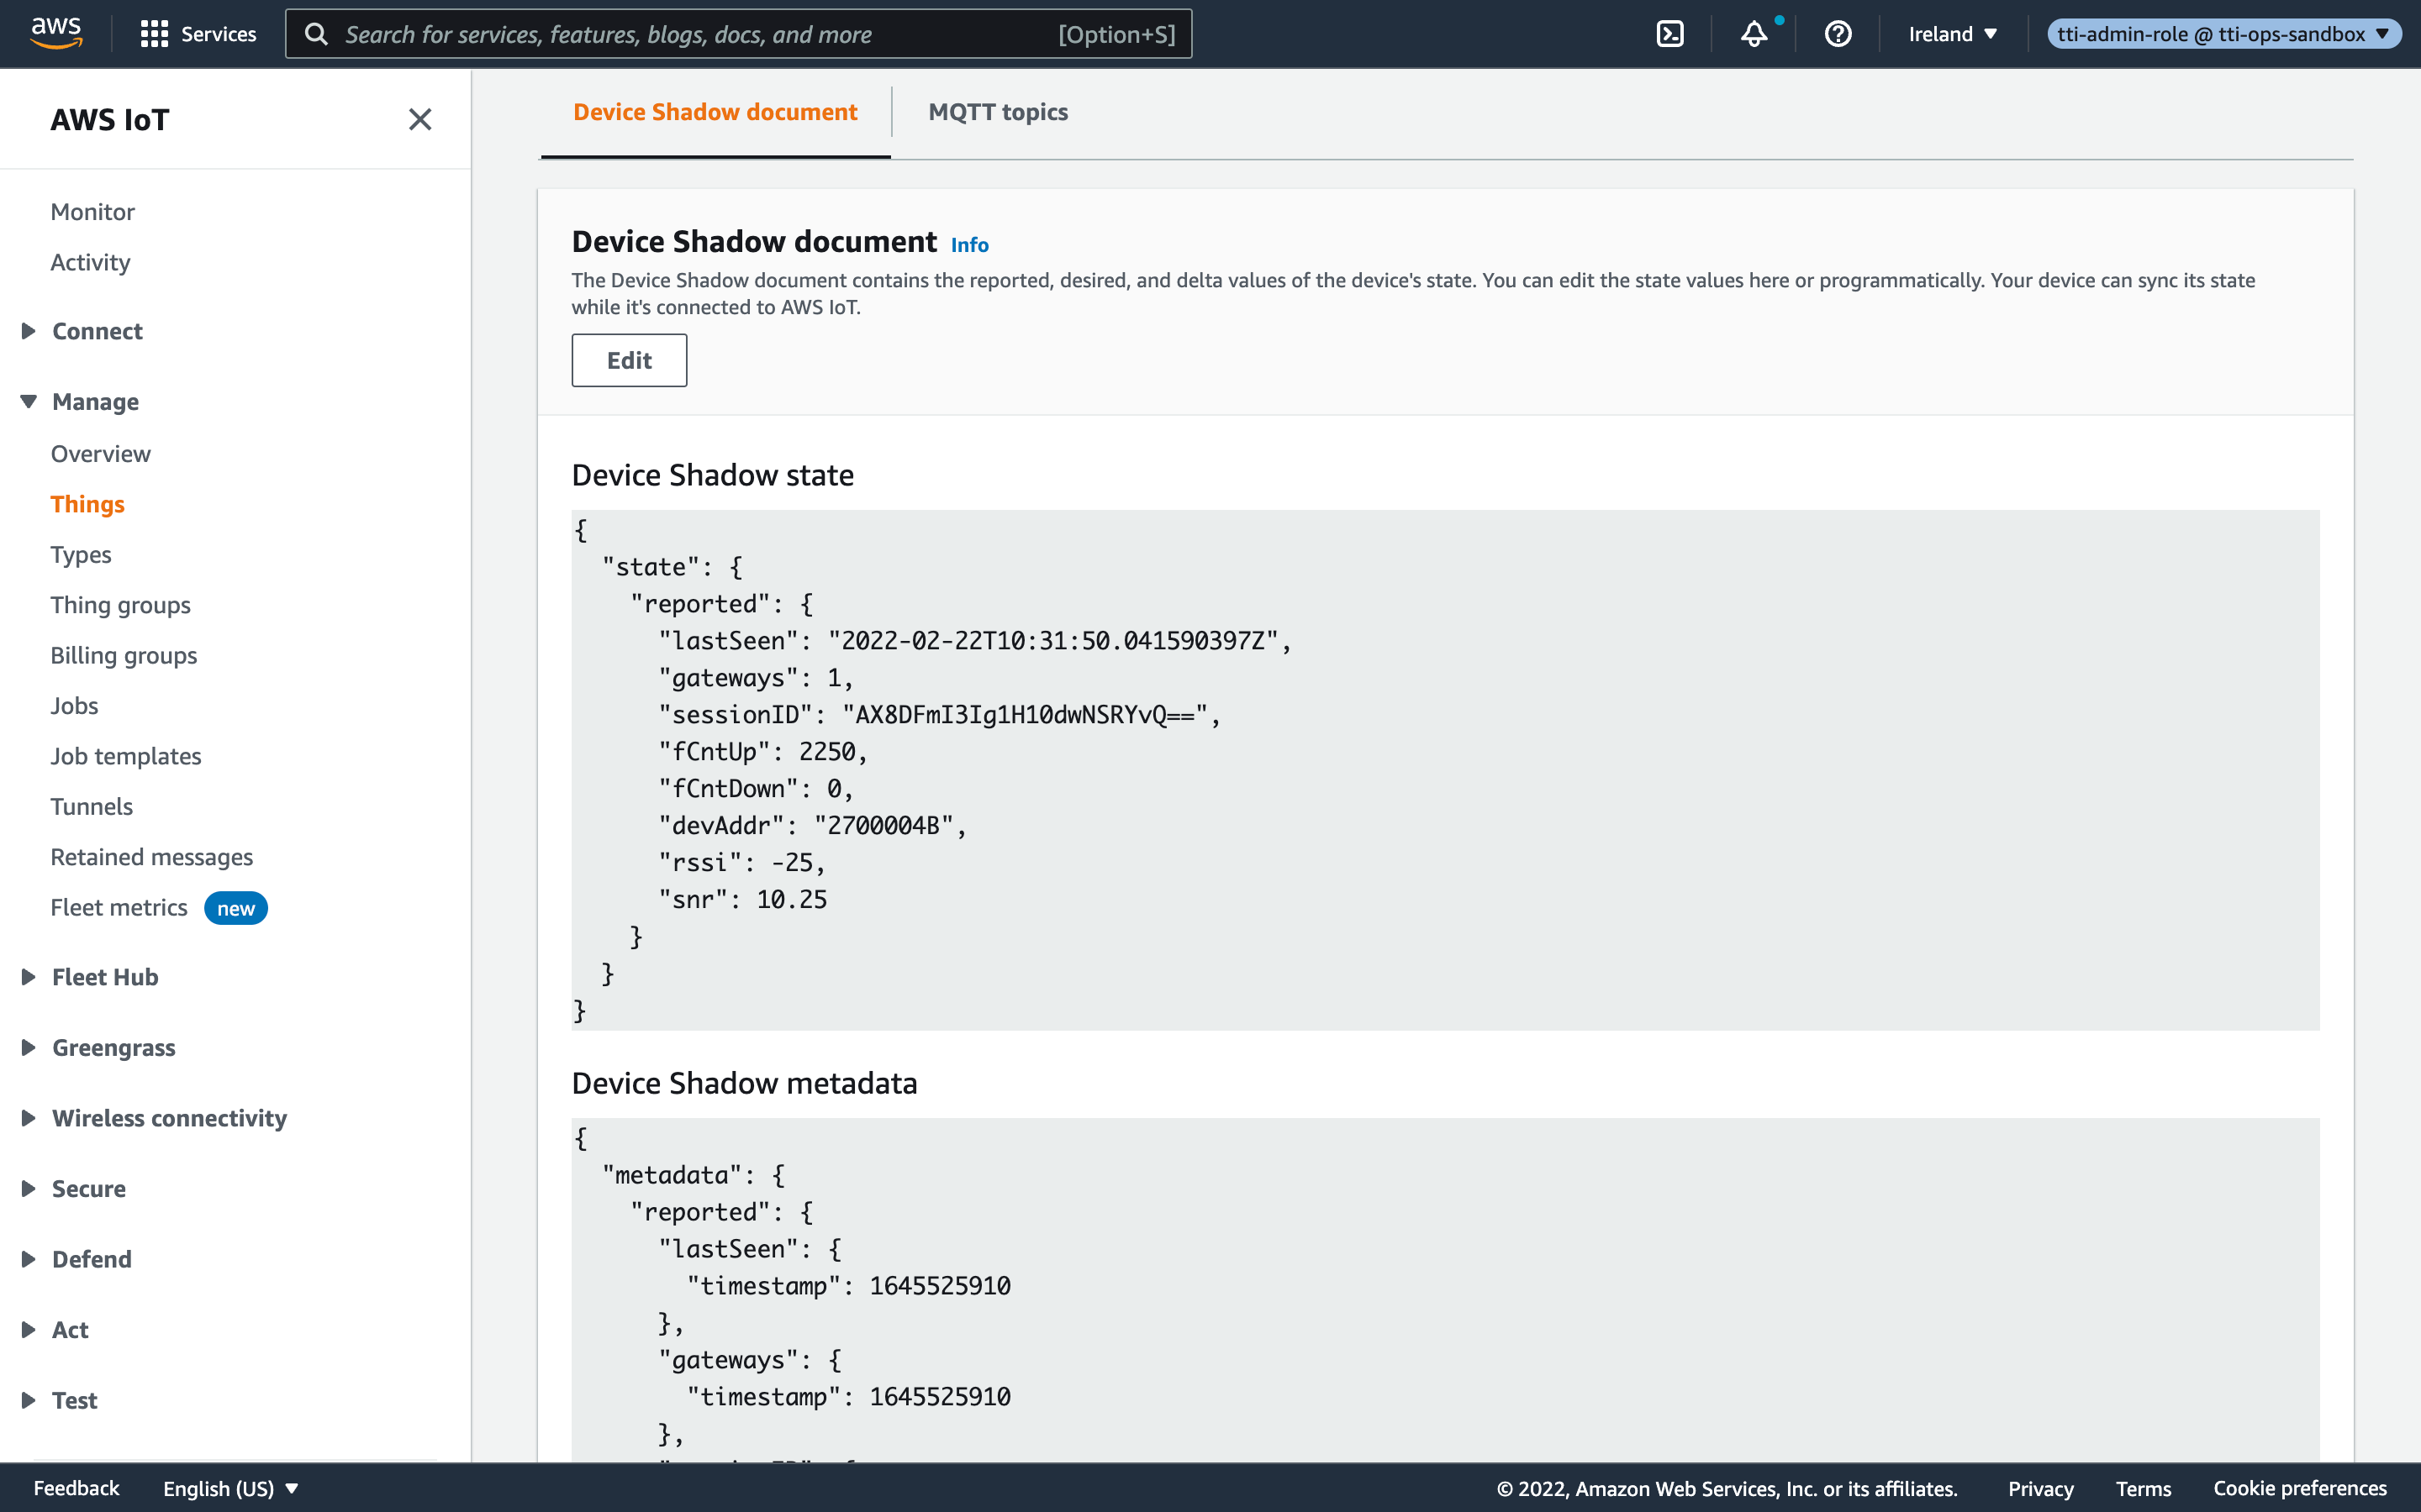Click the Edit button
The image size is (2421, 1512).
[628, 360]
